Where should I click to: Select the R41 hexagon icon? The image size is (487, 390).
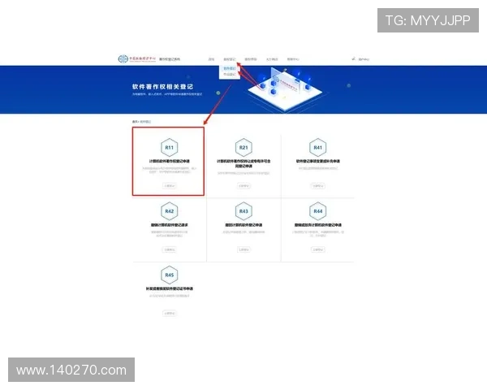tap(317, 147)
